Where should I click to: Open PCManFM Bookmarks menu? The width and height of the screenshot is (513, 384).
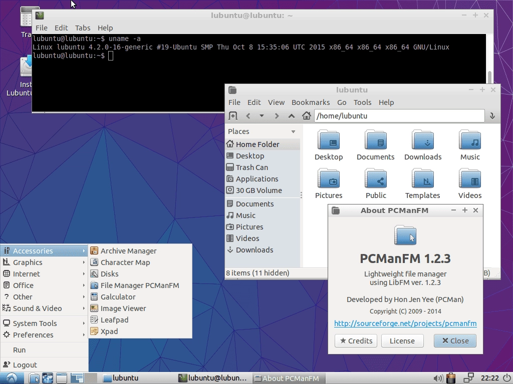point(311,102)
